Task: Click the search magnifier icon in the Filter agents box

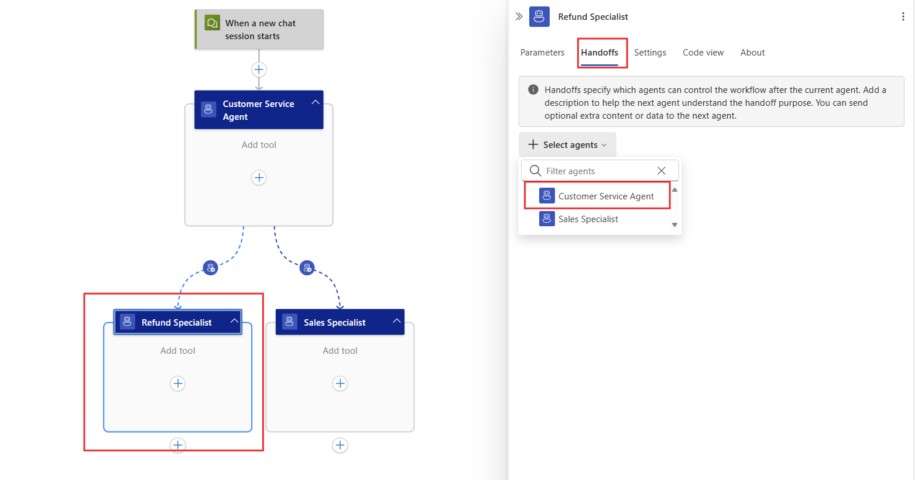Action: pyautogui.click(x=535, y=171)
